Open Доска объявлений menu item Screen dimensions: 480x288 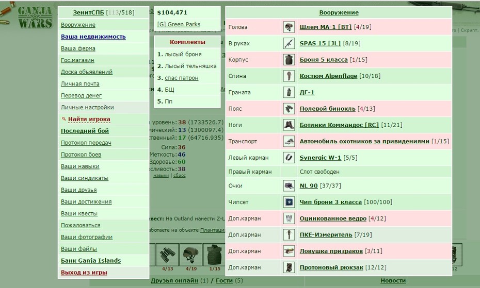(x=87, y=72)
